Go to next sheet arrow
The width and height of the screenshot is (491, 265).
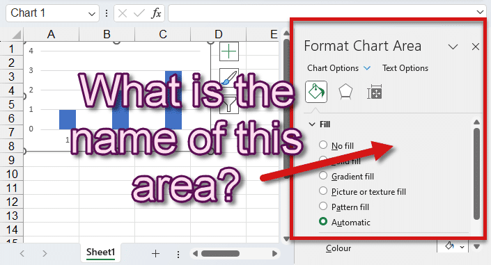click(45, 253)
